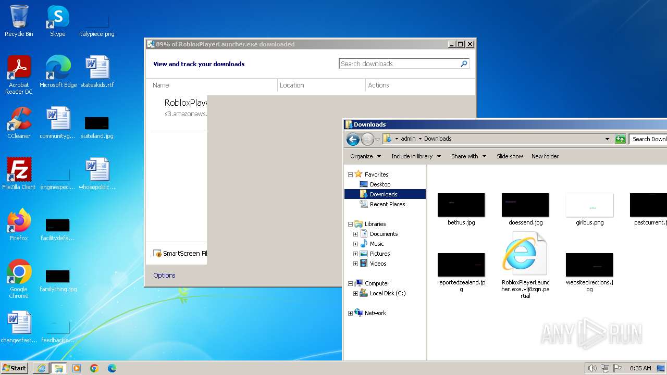
Task: Start the Slide show
Action: point(510,156)
